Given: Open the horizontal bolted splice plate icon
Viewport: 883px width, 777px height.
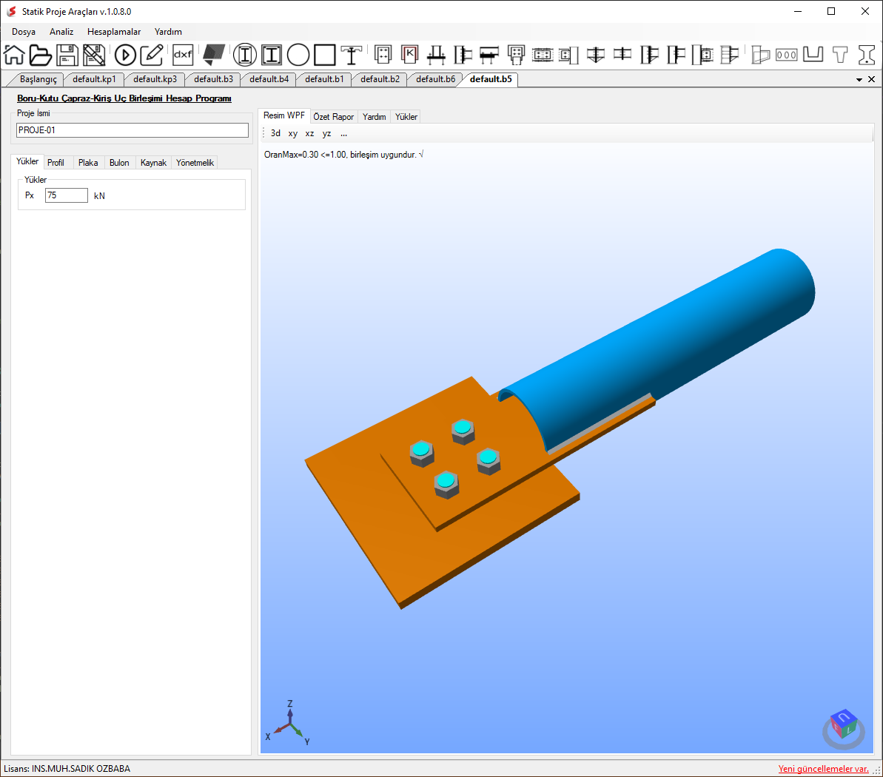Looking at the screenshot, I should pyautogui.click(x=543, y=55).
